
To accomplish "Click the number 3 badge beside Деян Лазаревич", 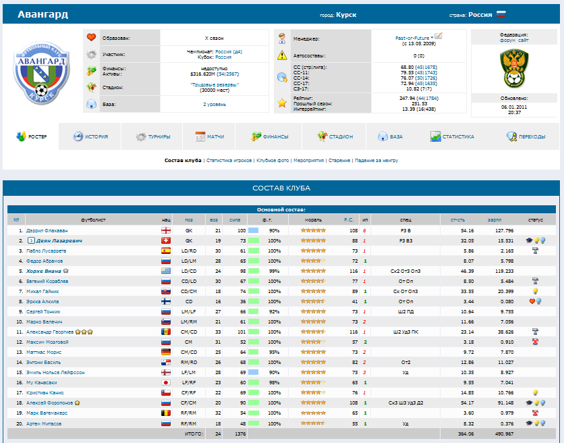I will click(31, 240).
